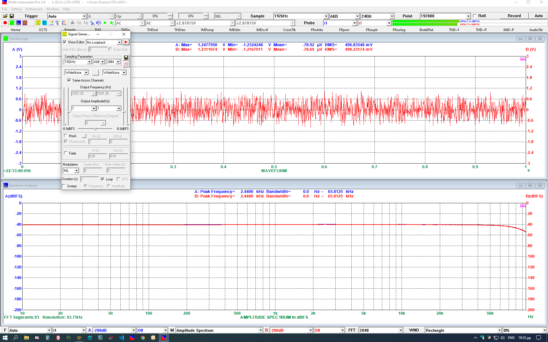Enable the Sweep checkbox

tap(64, 186)
